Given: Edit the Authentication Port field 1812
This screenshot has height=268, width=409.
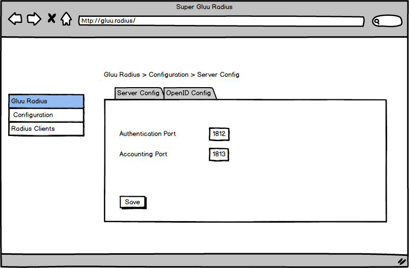Looking at the screenshot, I should click(219, 134).
